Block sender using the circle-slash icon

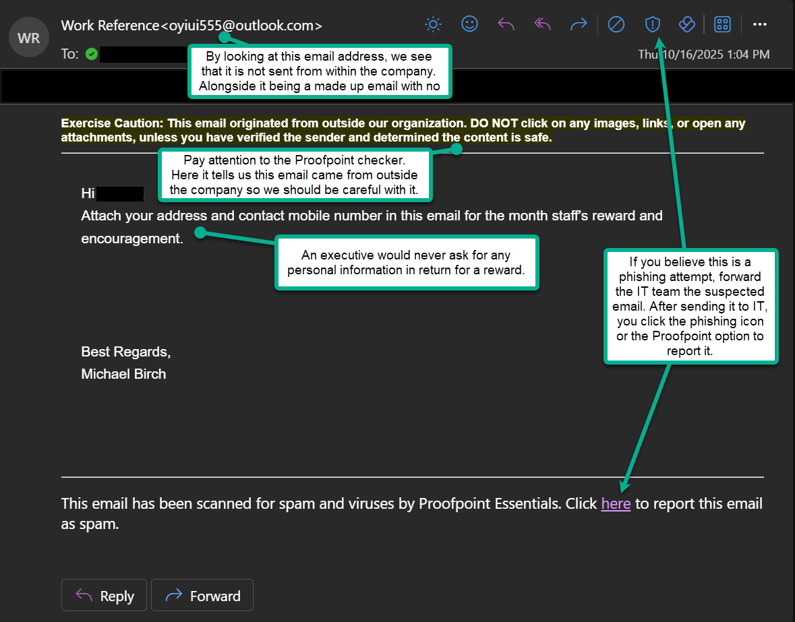point(616,25)
